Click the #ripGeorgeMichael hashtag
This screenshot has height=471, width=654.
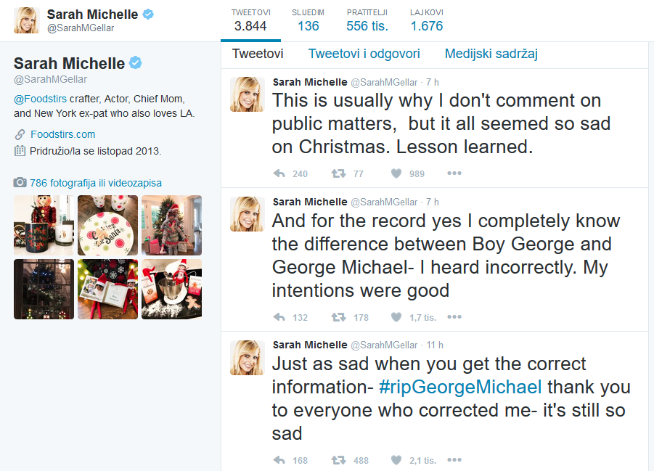point(460,387)
